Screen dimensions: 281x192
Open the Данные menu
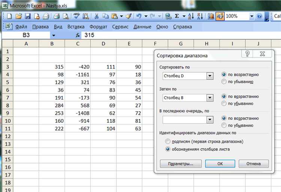click(142, 27)
